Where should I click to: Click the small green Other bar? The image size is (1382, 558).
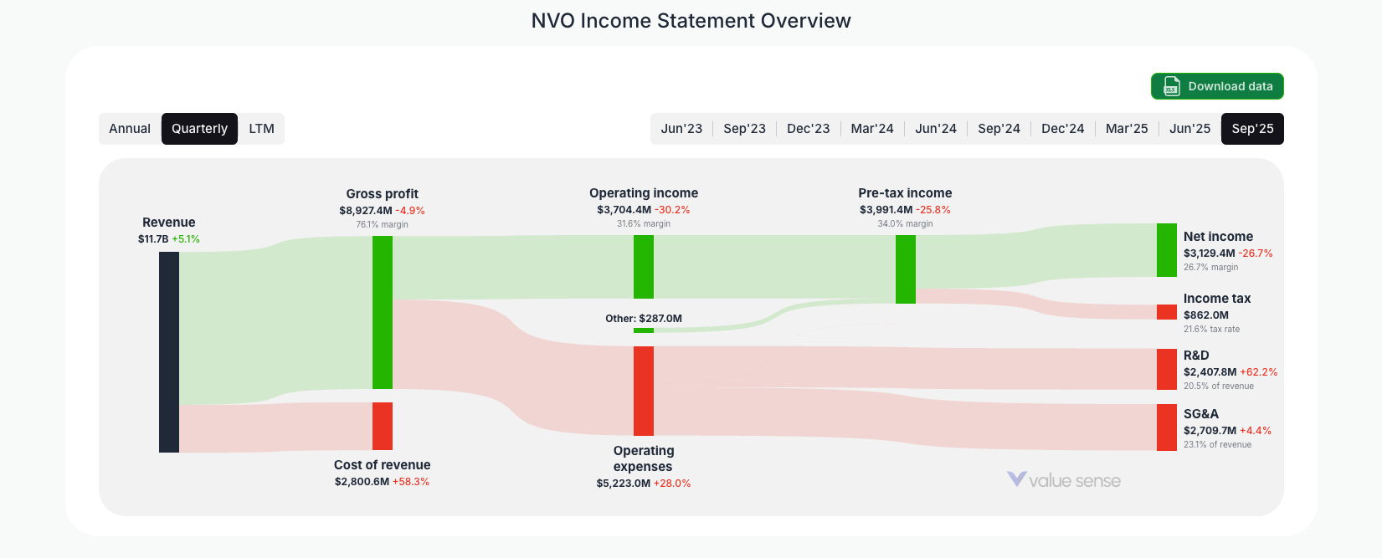pos(644,330)
